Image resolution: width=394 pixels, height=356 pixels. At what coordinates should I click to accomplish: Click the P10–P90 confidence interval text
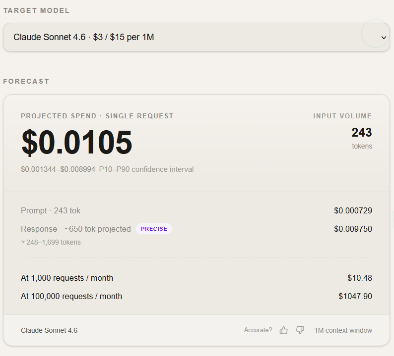click(146, 169)
